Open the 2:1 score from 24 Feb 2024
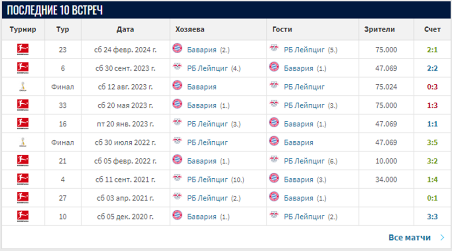This screenshot has height=251, width=452. 433,50
